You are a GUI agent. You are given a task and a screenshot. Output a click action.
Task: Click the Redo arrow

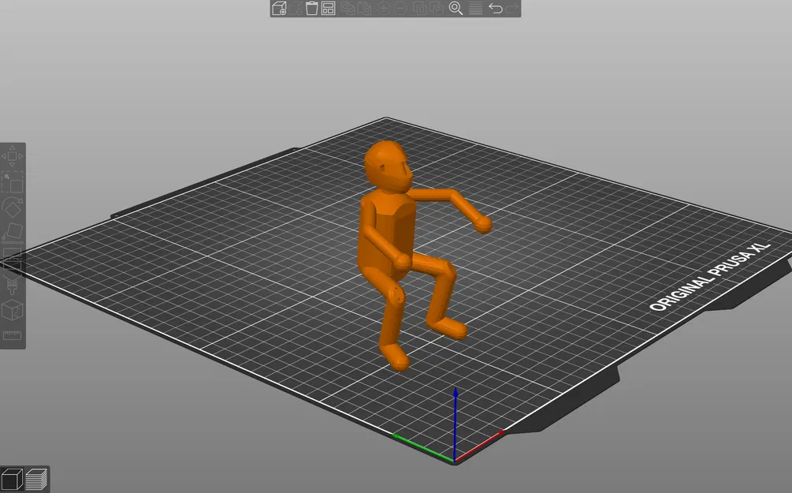click(511, 8)
